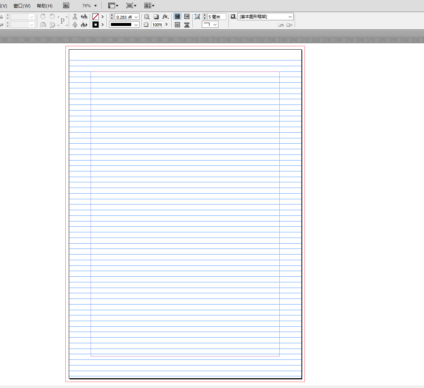The width and height of the screenshot is (424, 388).
Task: Click the select container icon
Action: tap(75, 17)
